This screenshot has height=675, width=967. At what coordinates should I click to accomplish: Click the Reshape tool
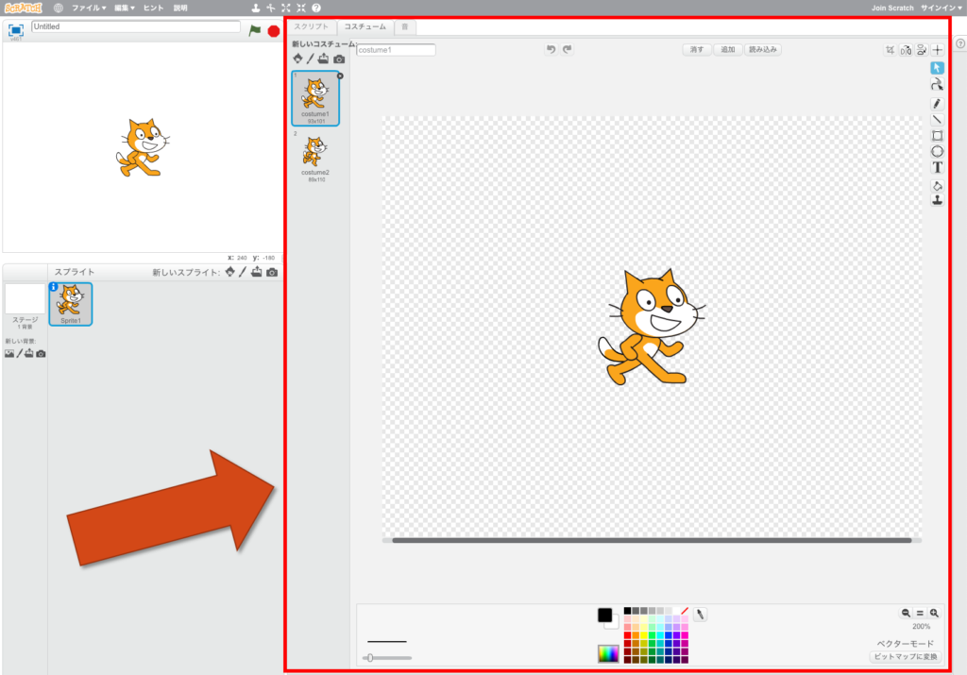tap(937, 85)
